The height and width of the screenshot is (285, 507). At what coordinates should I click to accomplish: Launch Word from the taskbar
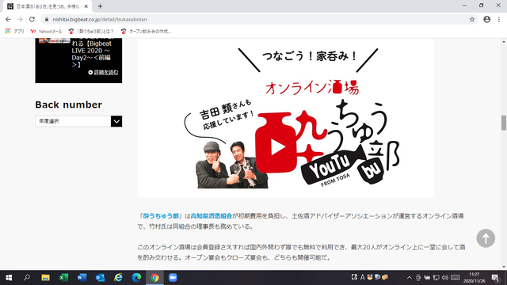(x=82, y=278)
